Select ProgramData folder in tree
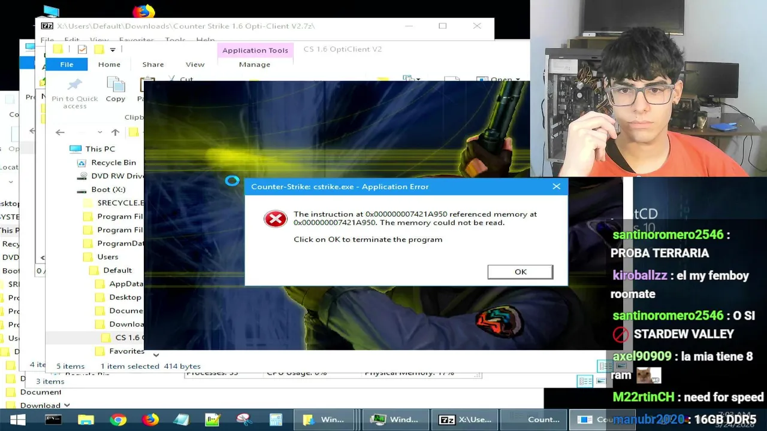 pos(120,243)
